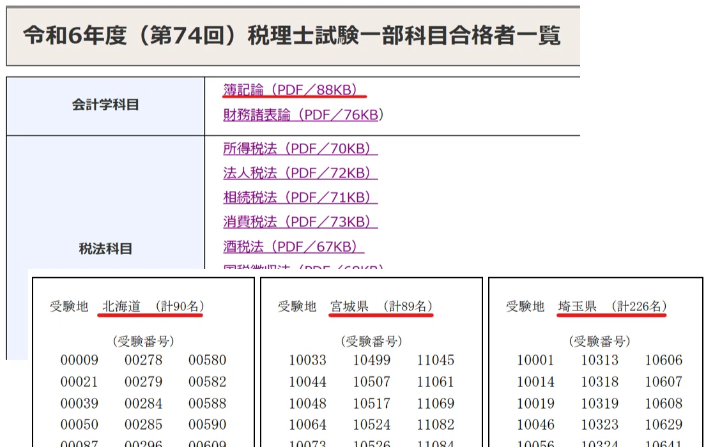Viewport: 706px width, 447px height.
Task: Select exam number 10044
Action: (307, 382)
